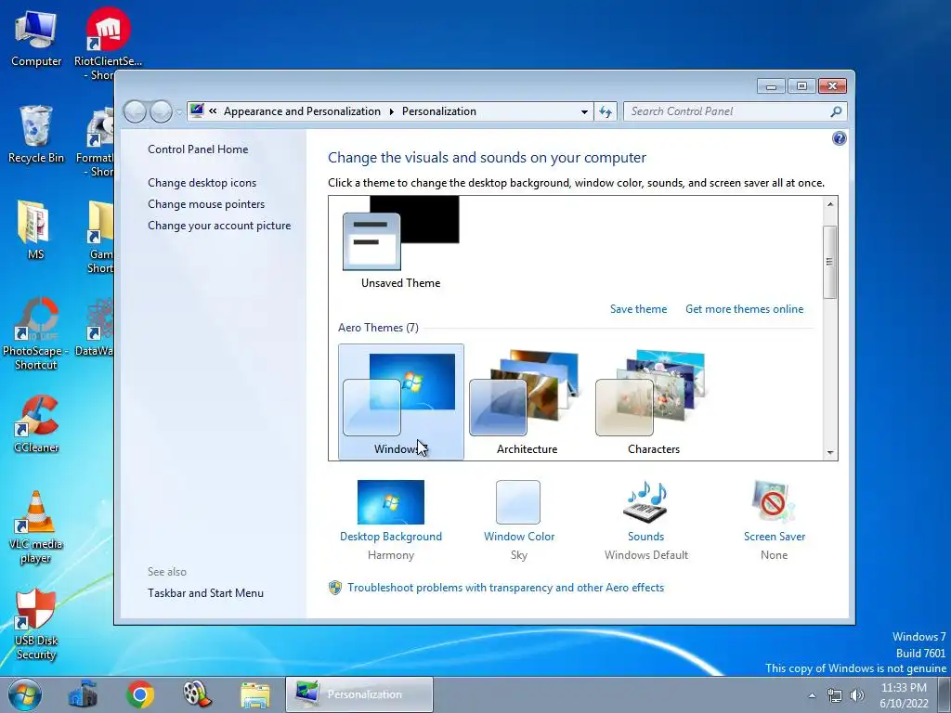The width and height of the screenshot is (951, 713).
Task: Open Windows Explorer folder in taskbar
Action: tap(255, 694)
